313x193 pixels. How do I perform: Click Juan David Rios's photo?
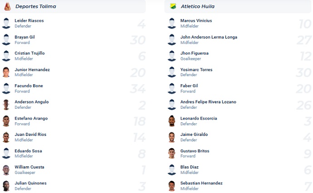6,137
